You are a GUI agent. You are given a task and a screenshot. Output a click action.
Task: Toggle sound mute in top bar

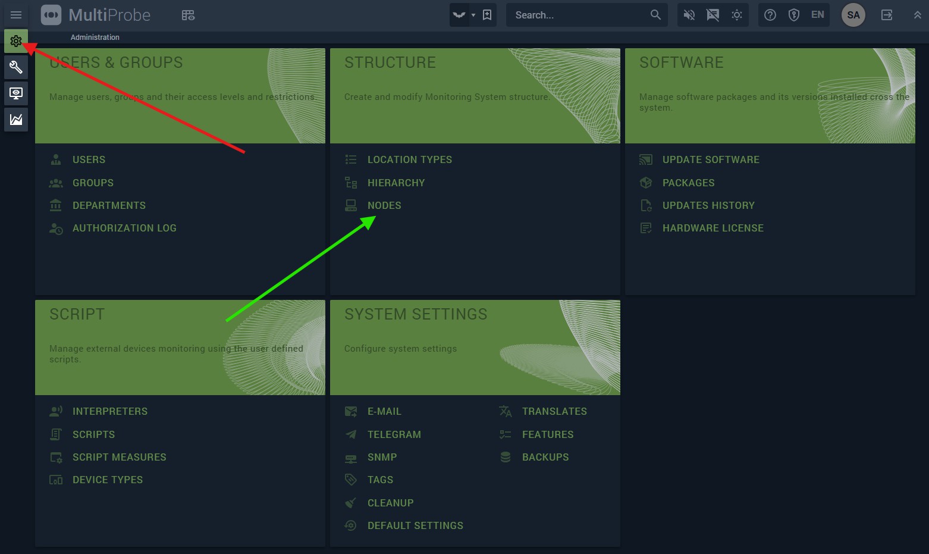(689, 15)
